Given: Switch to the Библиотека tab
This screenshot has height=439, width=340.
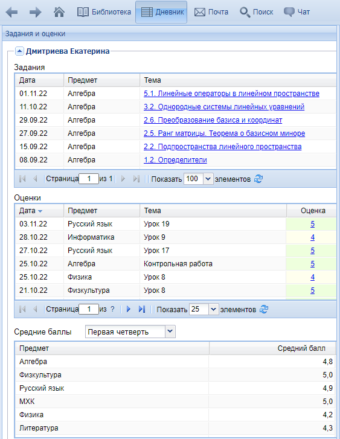Looking at the screenshot, I should [104, 12].
